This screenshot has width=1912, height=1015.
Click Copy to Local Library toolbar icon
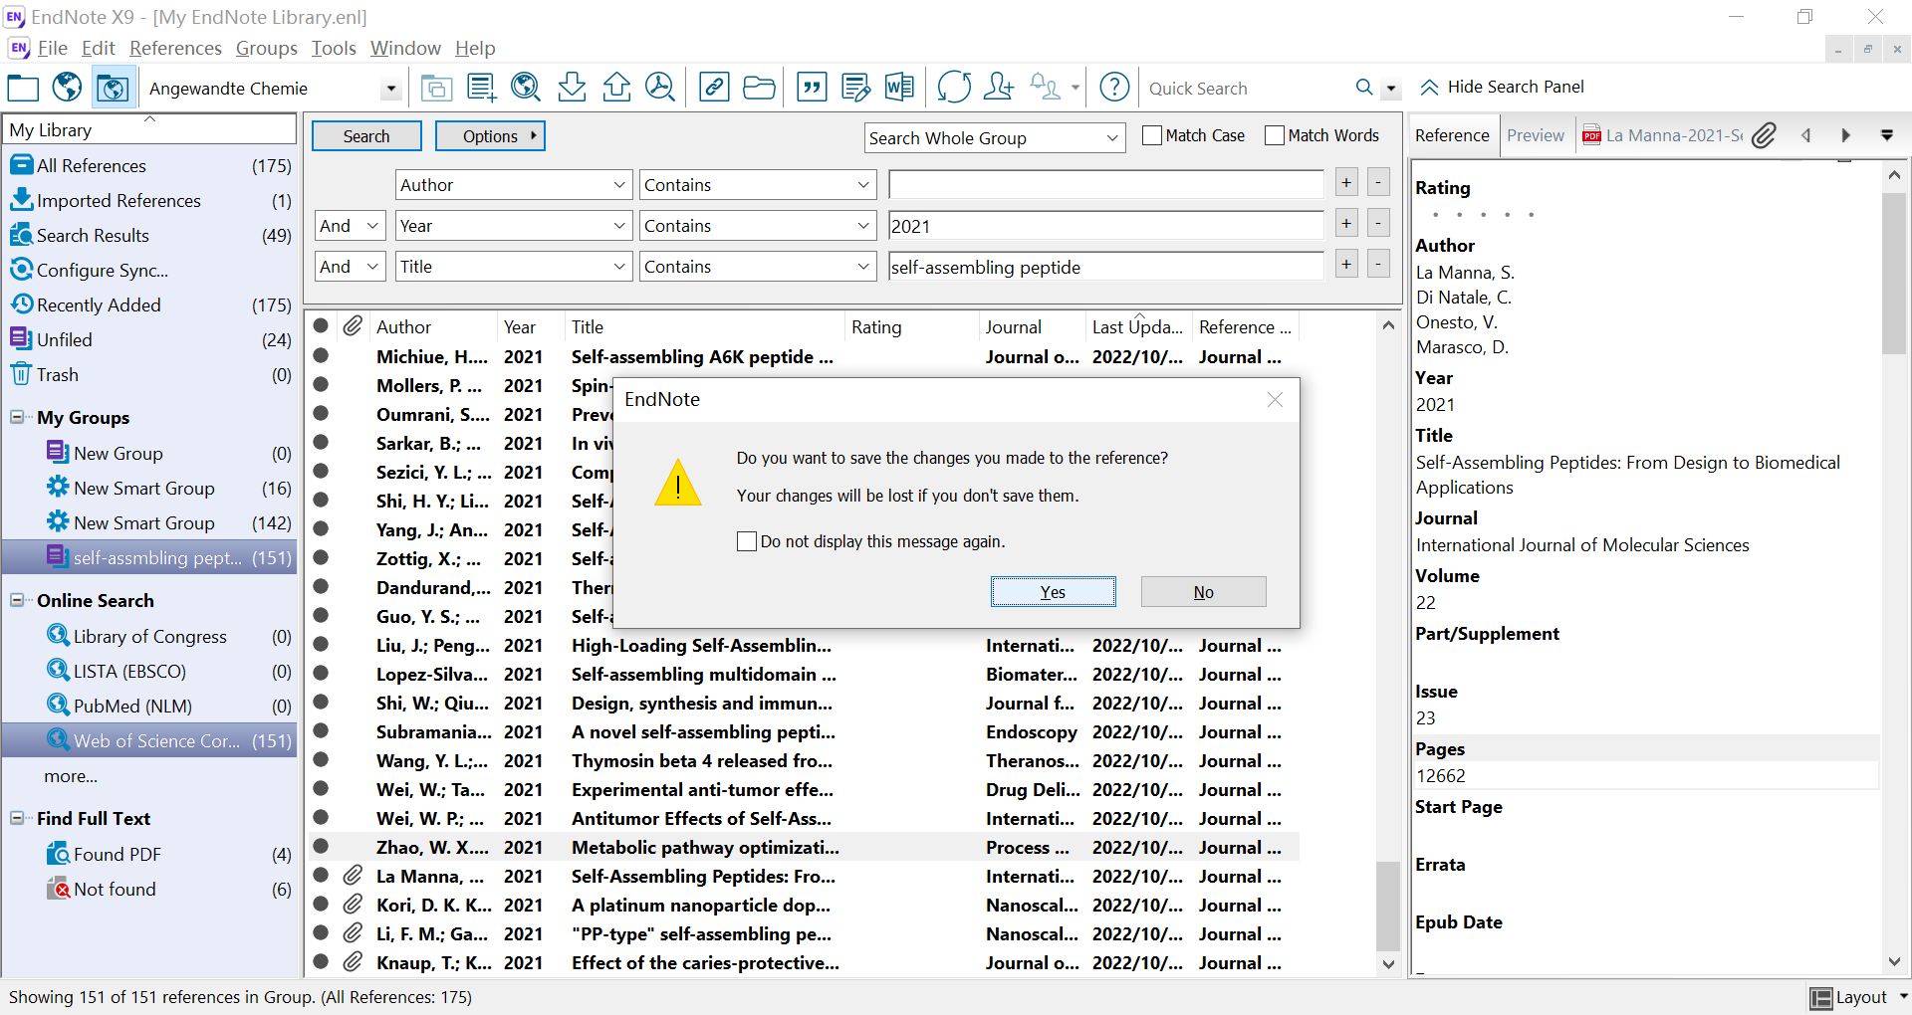pyautogui.click(x=435, y=88)
